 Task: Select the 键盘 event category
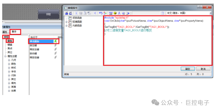(x=10, y=45)
